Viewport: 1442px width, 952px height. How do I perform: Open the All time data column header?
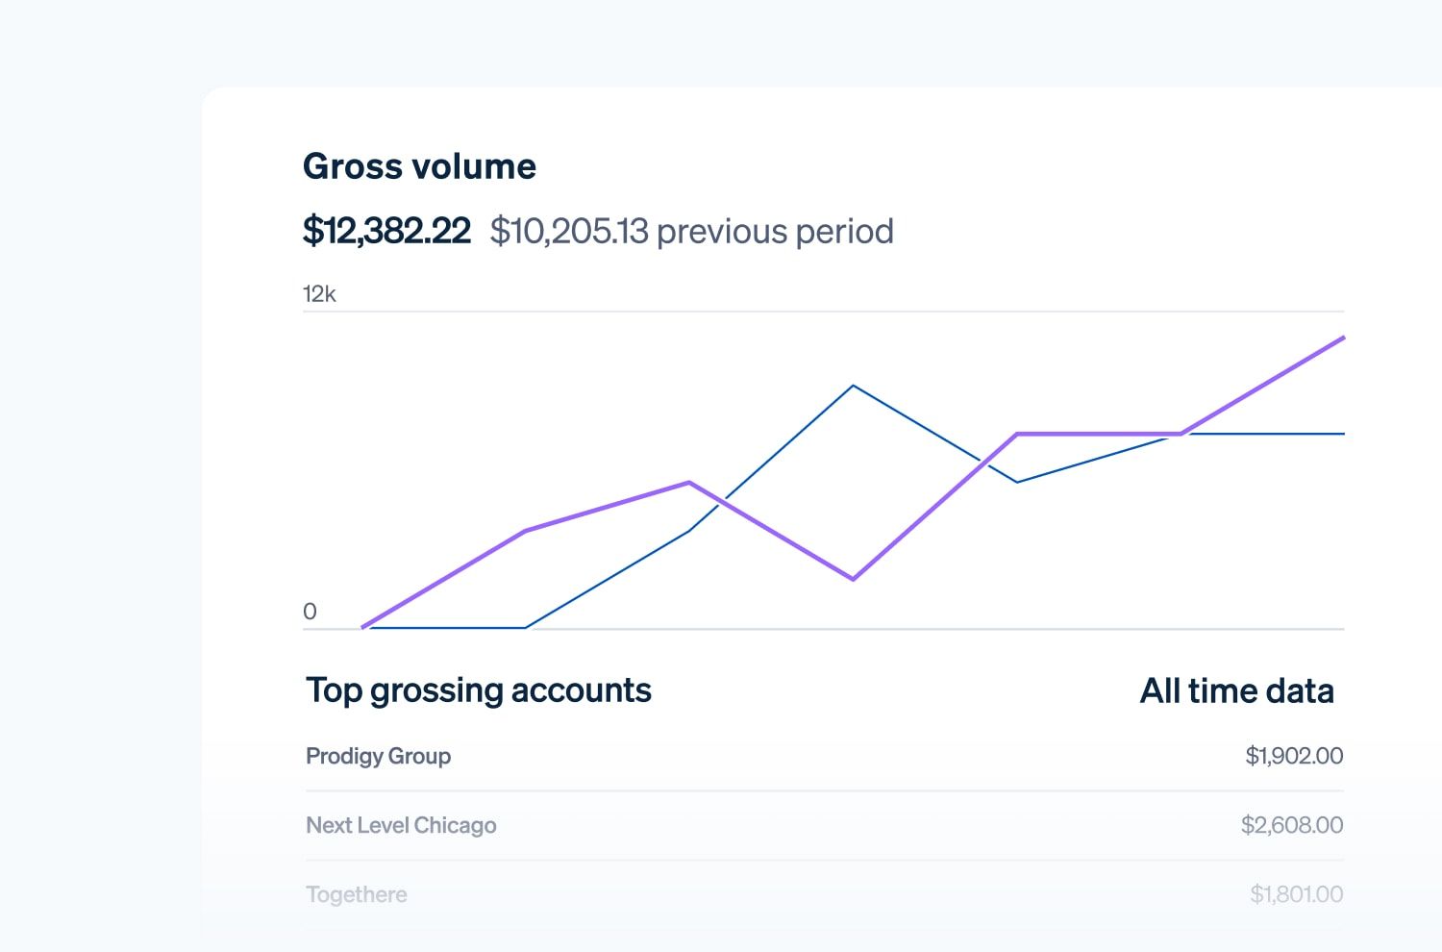[1236, 690]
